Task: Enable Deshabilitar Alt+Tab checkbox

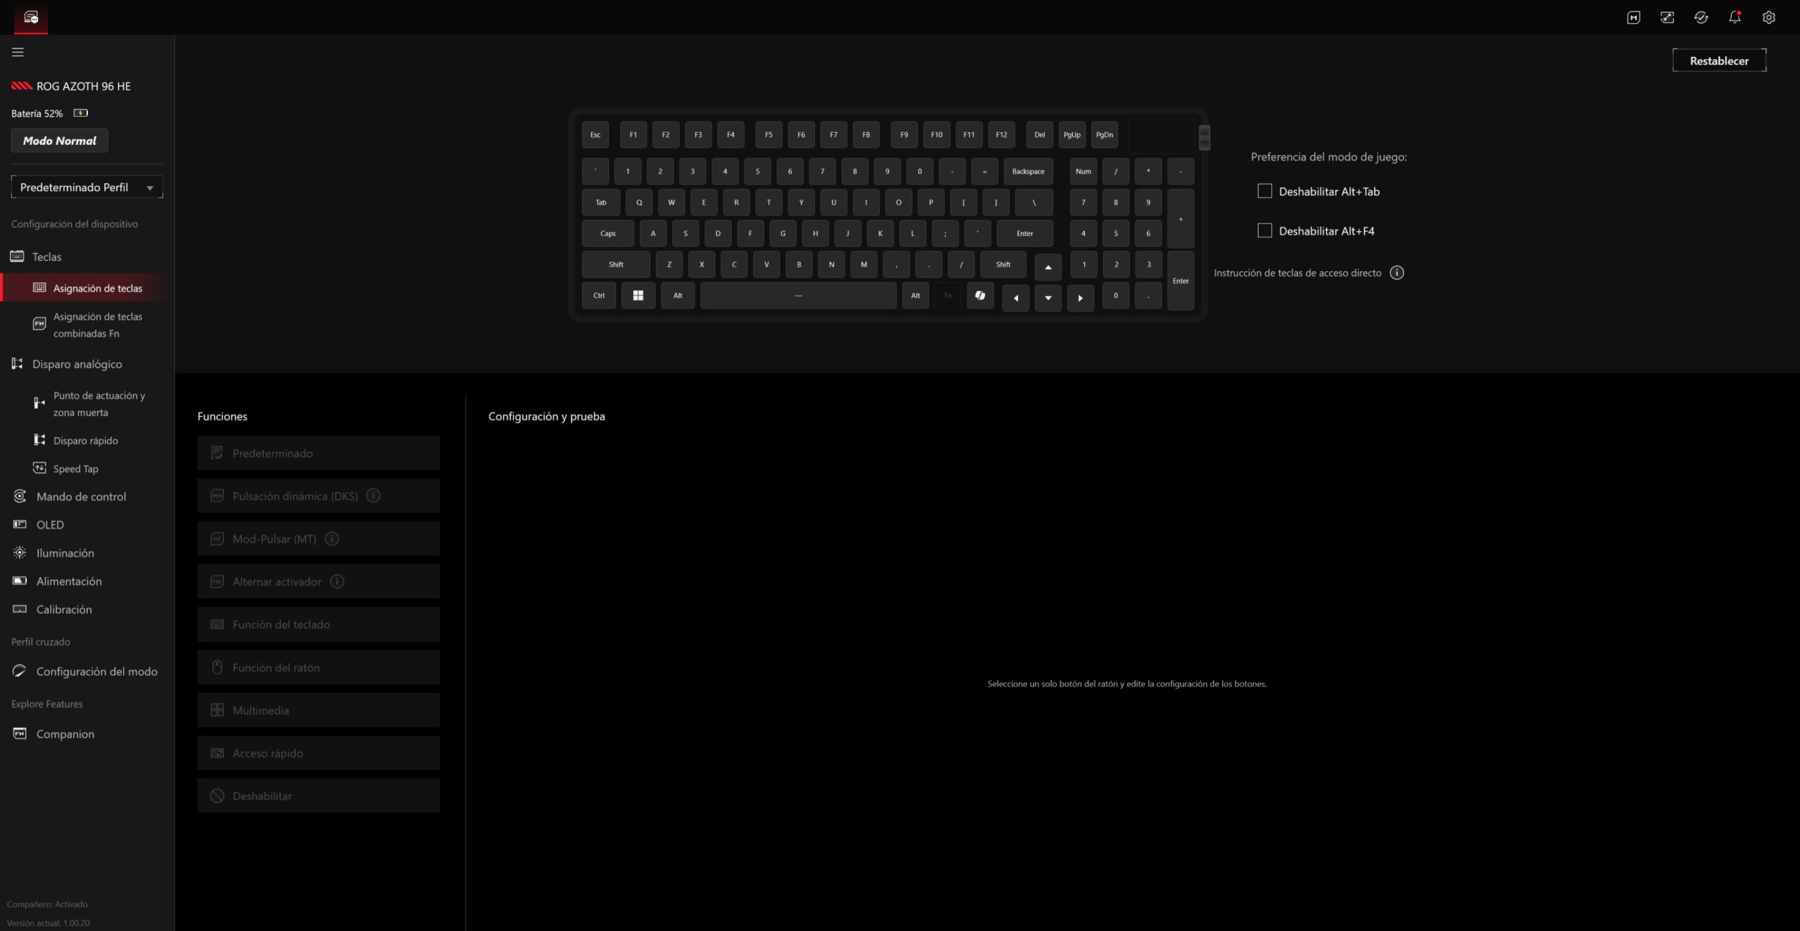Action: (x=1265, y=191)
